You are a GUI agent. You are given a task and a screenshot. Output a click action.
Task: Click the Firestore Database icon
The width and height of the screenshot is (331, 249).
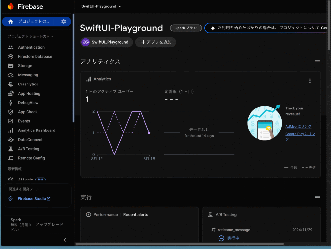[11, 56]
